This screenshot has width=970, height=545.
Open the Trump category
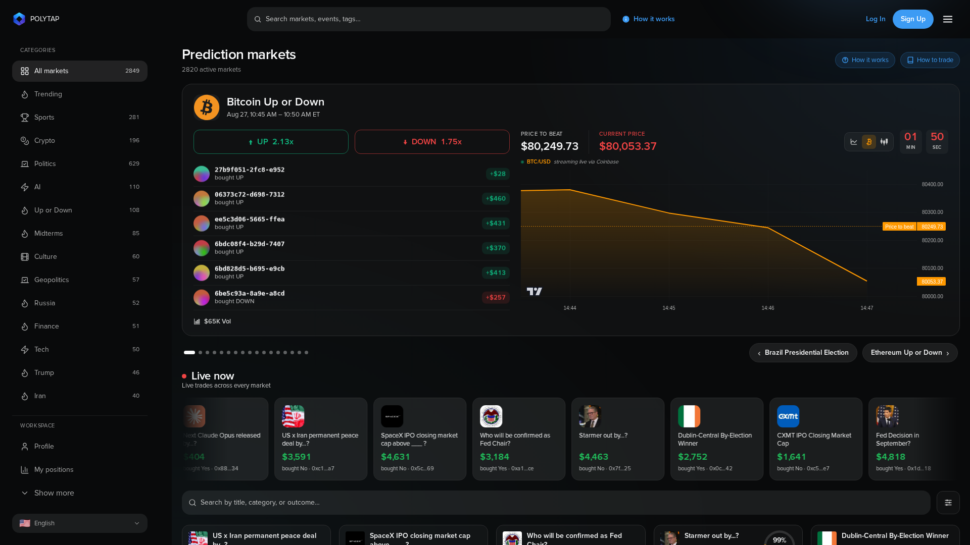(x=80, y=373)
